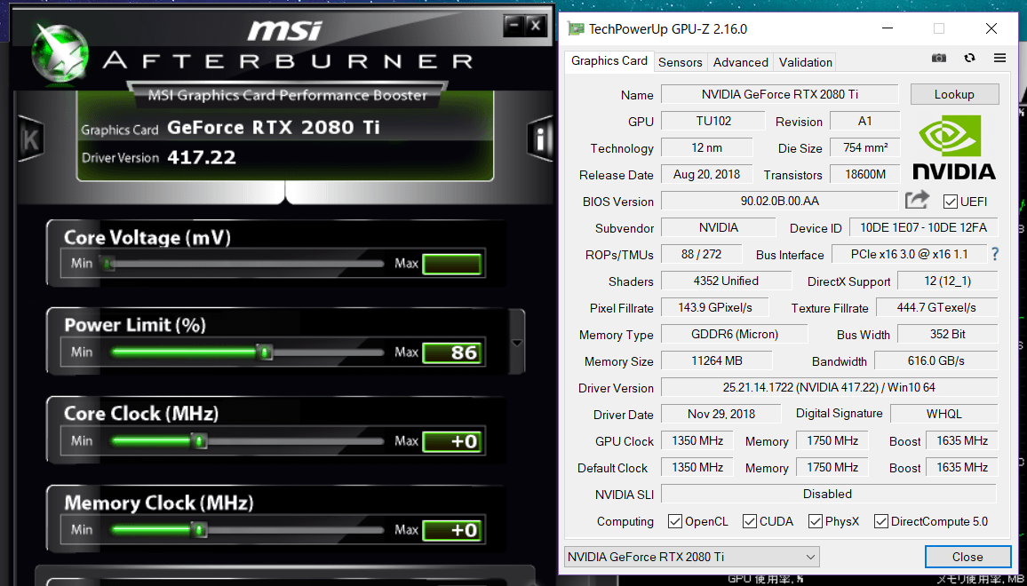Toggle the CUDA checkbox
This screenshot has height=586, width=1027.
tap(750, 521)
